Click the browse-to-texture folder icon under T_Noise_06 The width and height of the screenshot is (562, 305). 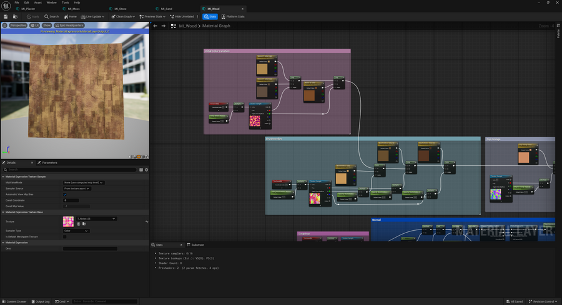click(x=84, y=224)
